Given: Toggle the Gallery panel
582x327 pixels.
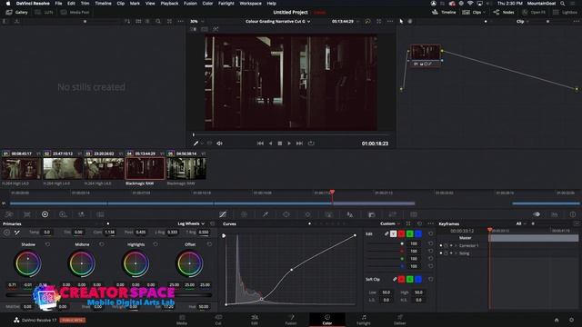Looking at the screenshot, I should click(x=16, y=12).
